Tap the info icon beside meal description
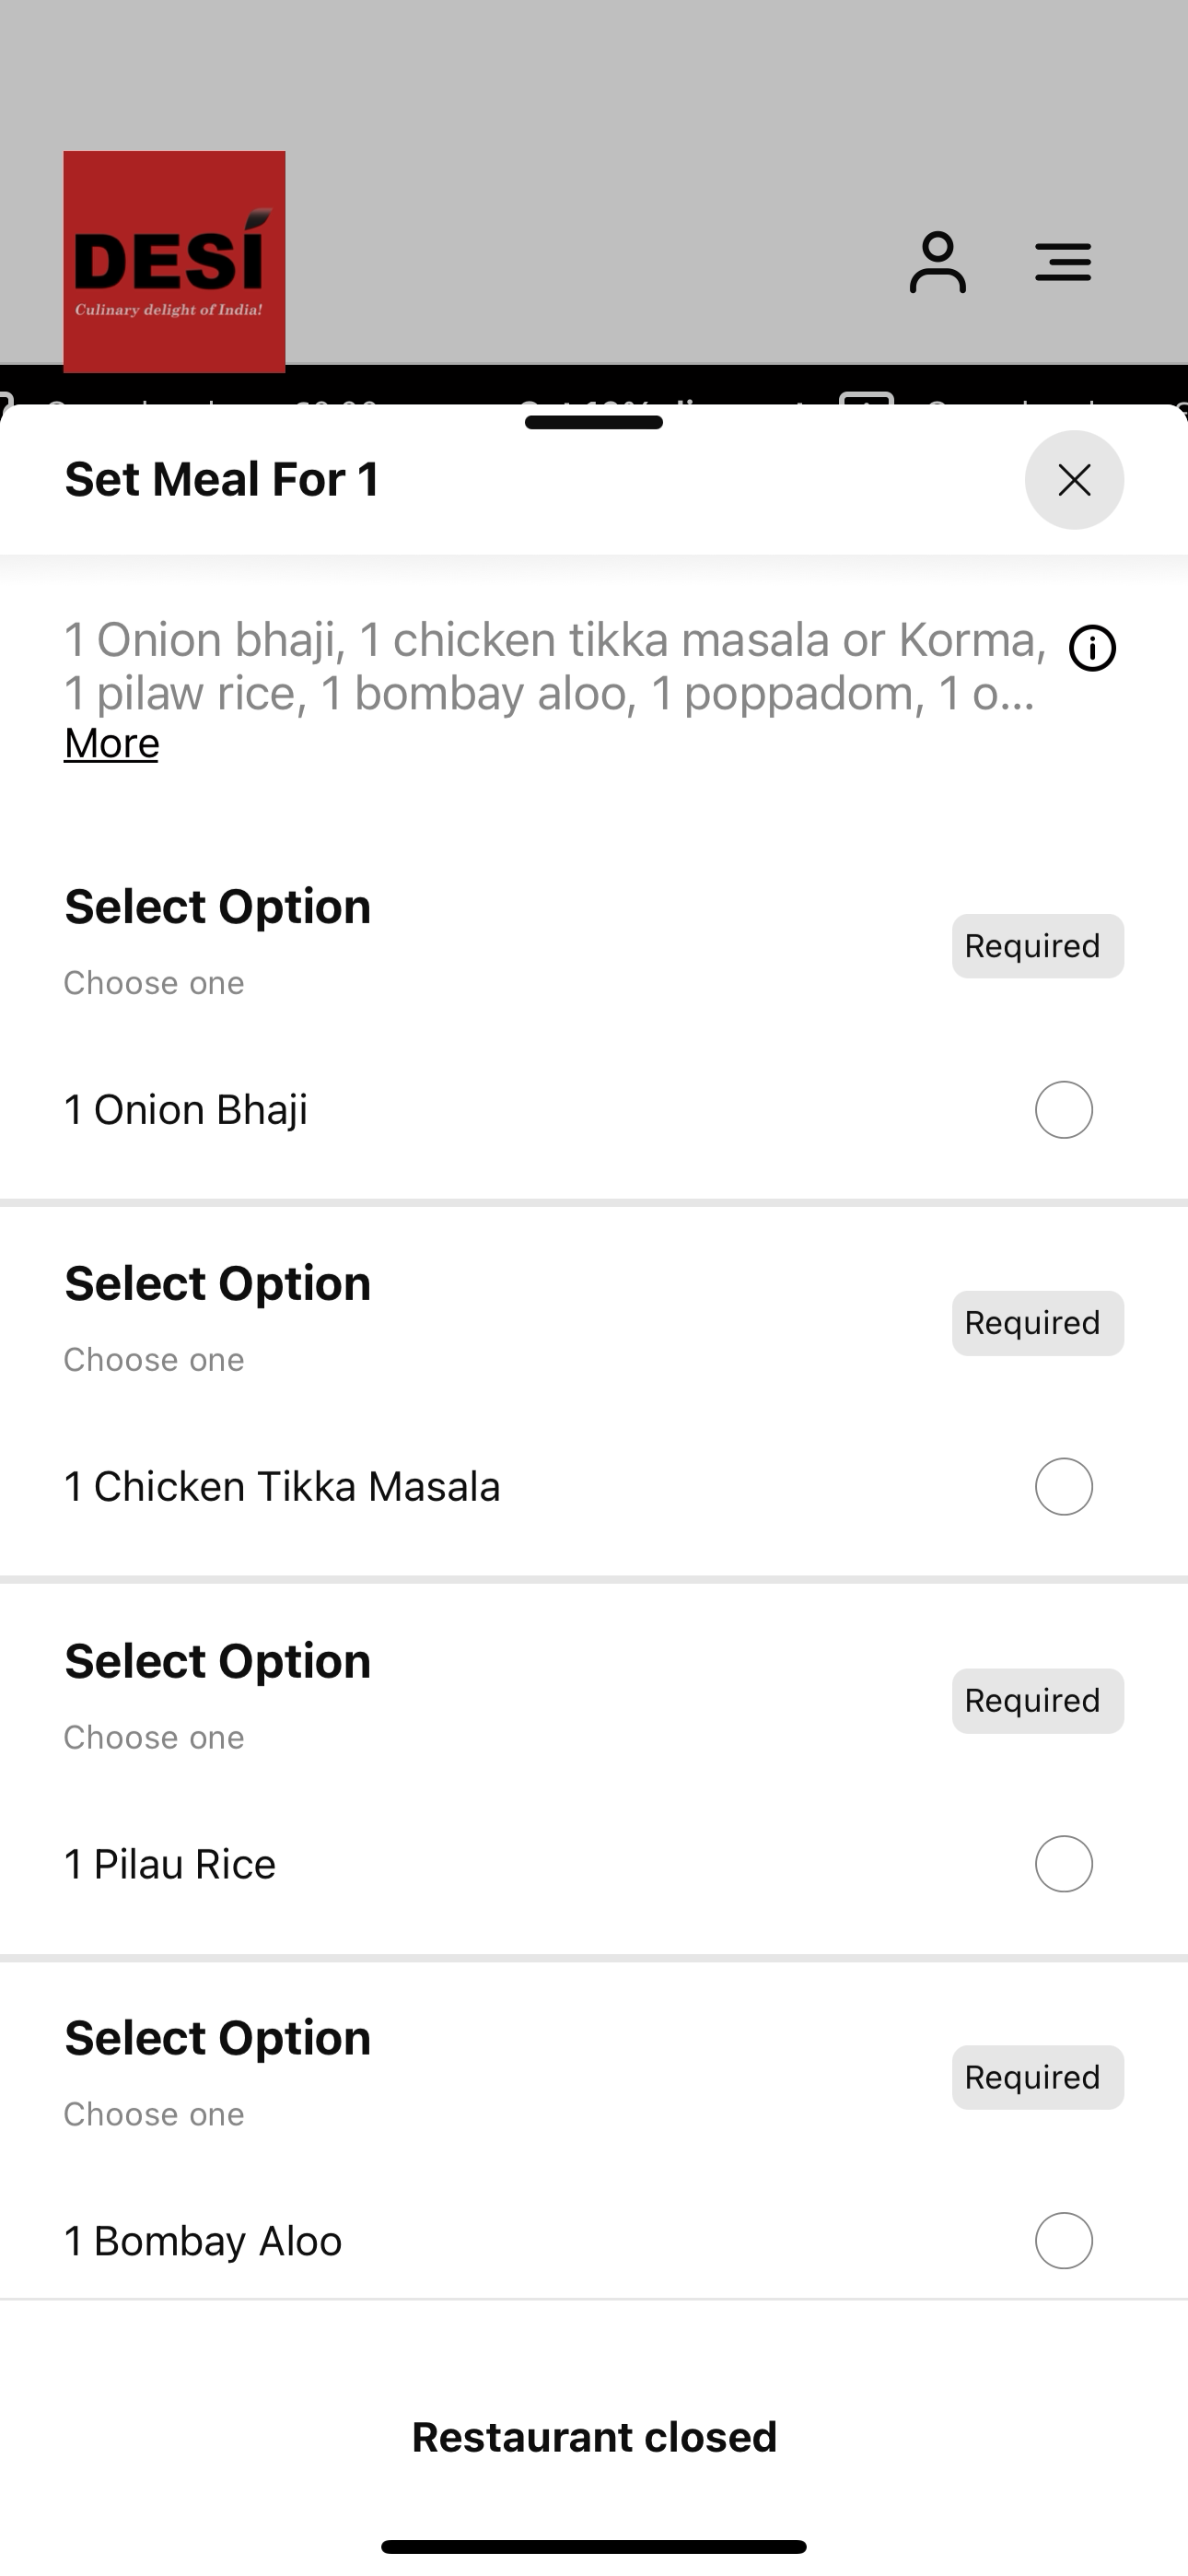Image resolution: width=1188 pixels, height=2576 pixels. (x=1092, y=648)
